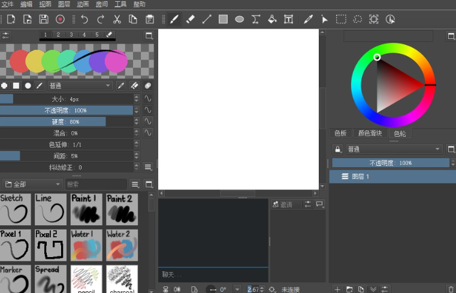Open the 动画 menu

pos(83,4)
